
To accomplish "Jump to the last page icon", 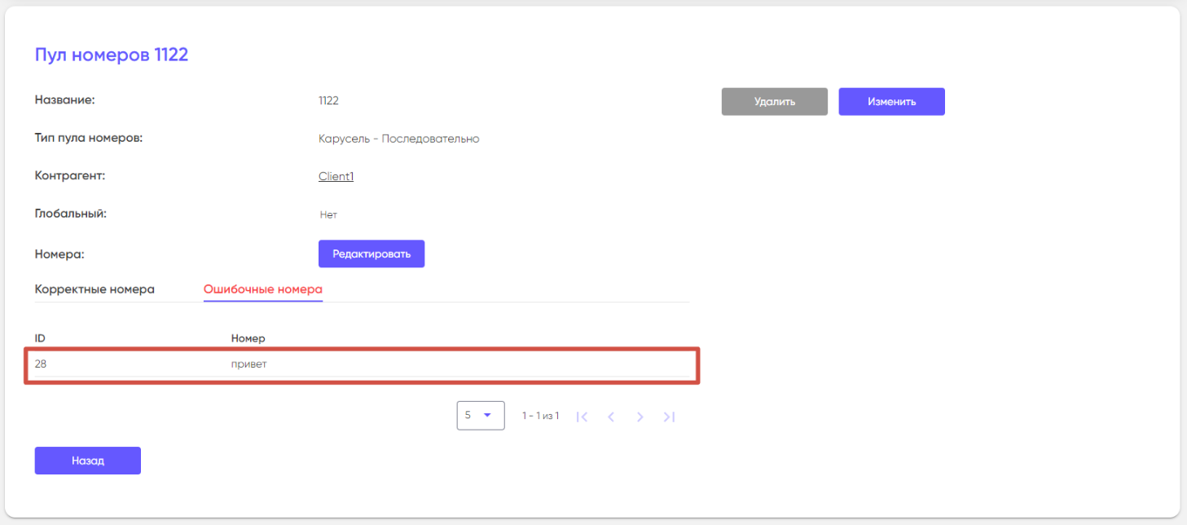I will (669, 417).
